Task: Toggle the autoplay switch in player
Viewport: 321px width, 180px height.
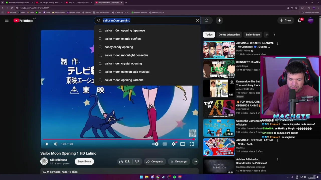Action: [155, 144]
